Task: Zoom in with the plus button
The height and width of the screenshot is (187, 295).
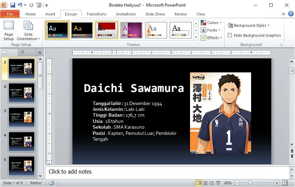Action: (x=276, y=183)
